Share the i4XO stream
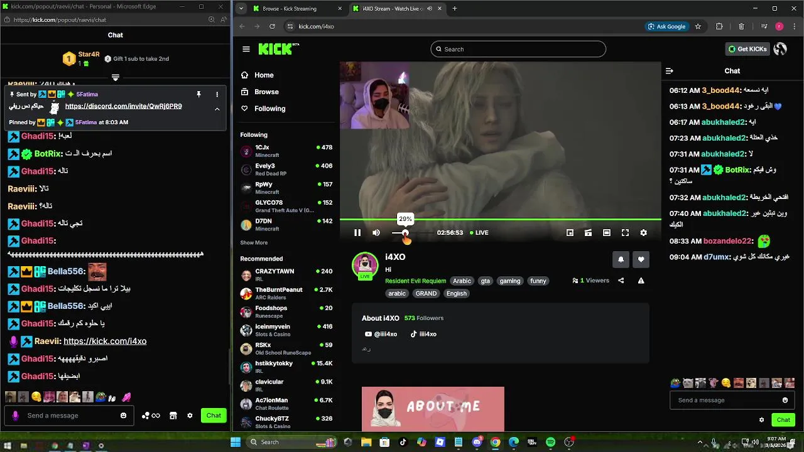Viewport: 804px width, 452px height. click(x=621, y=281)
